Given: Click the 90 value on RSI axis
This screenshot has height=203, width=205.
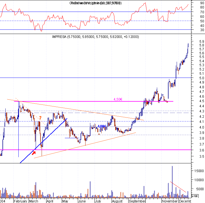Looking at the screenshot, I should tap(202, 3).
